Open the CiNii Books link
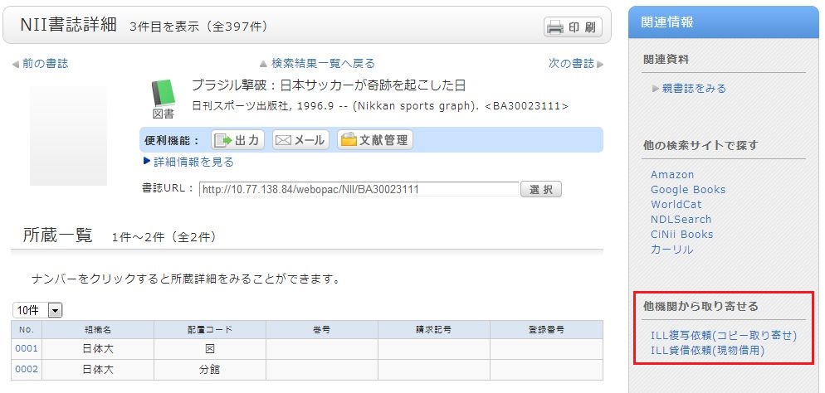This screenshot has width=825, height=393. [681, 235]
